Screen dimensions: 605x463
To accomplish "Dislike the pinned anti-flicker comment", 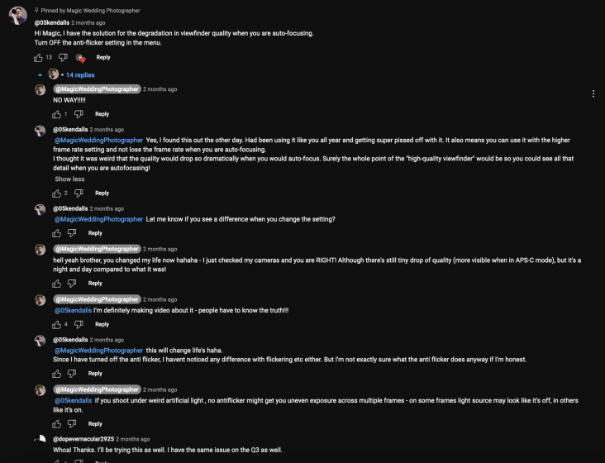I will [x=63, y=58].
